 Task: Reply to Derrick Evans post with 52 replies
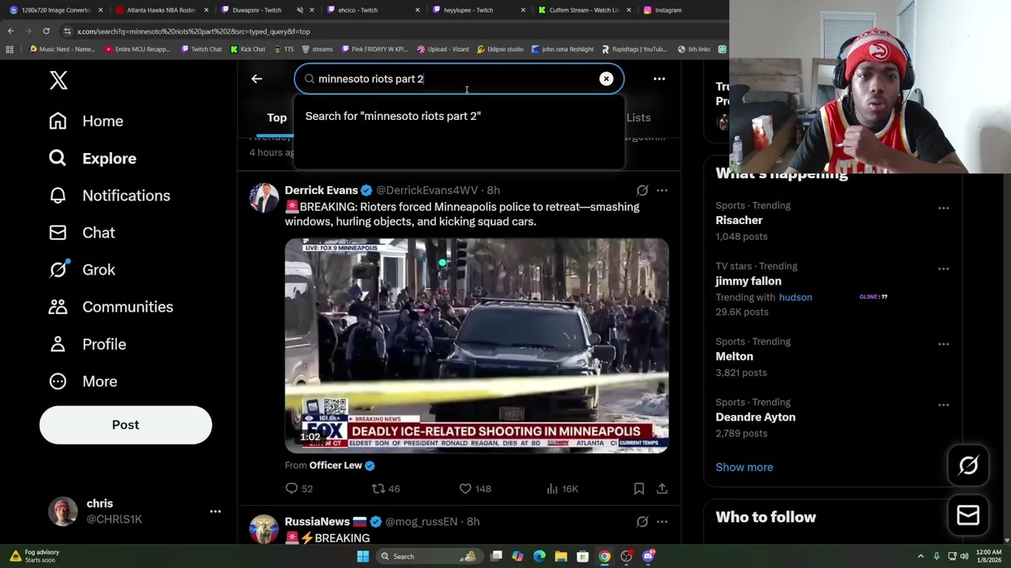pos(299,489)
